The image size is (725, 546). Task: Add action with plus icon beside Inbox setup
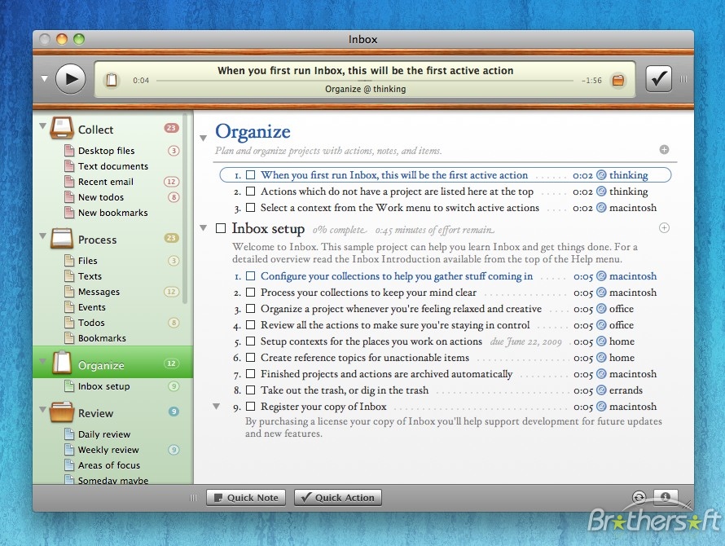coord(664,227)
